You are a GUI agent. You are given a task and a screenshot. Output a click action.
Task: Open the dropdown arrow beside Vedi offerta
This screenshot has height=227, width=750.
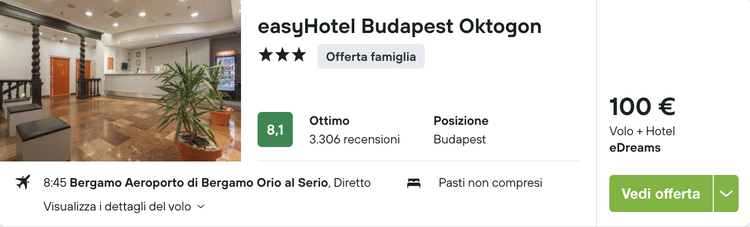pos(726,193)
